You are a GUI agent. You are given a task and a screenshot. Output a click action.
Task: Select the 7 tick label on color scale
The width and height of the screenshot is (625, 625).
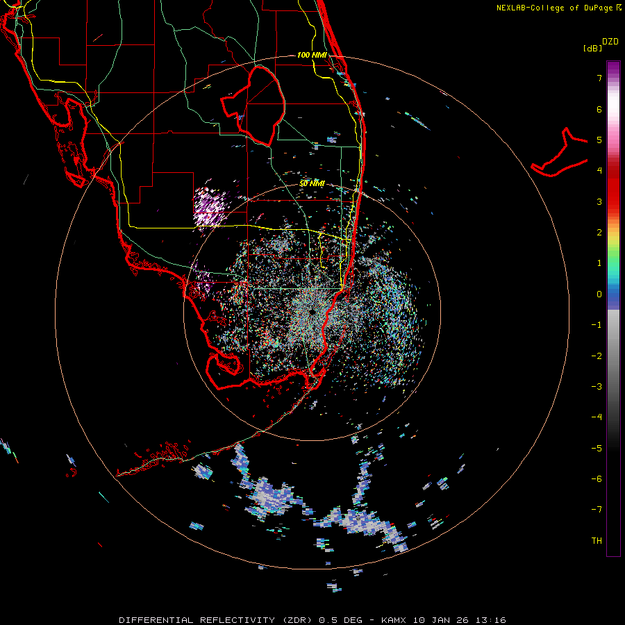599,78
